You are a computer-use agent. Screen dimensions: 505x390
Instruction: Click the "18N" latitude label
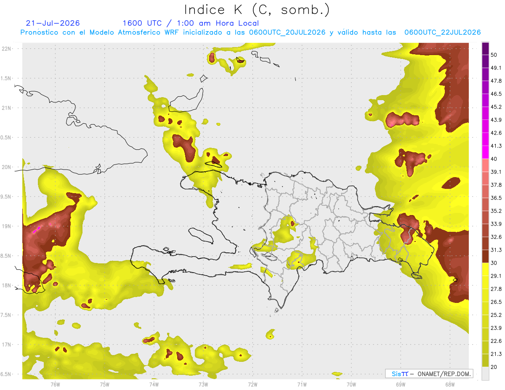[x=7, y=285]
